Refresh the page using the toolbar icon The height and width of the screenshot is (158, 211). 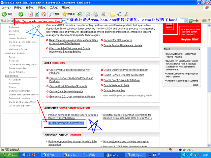point(37,14)
